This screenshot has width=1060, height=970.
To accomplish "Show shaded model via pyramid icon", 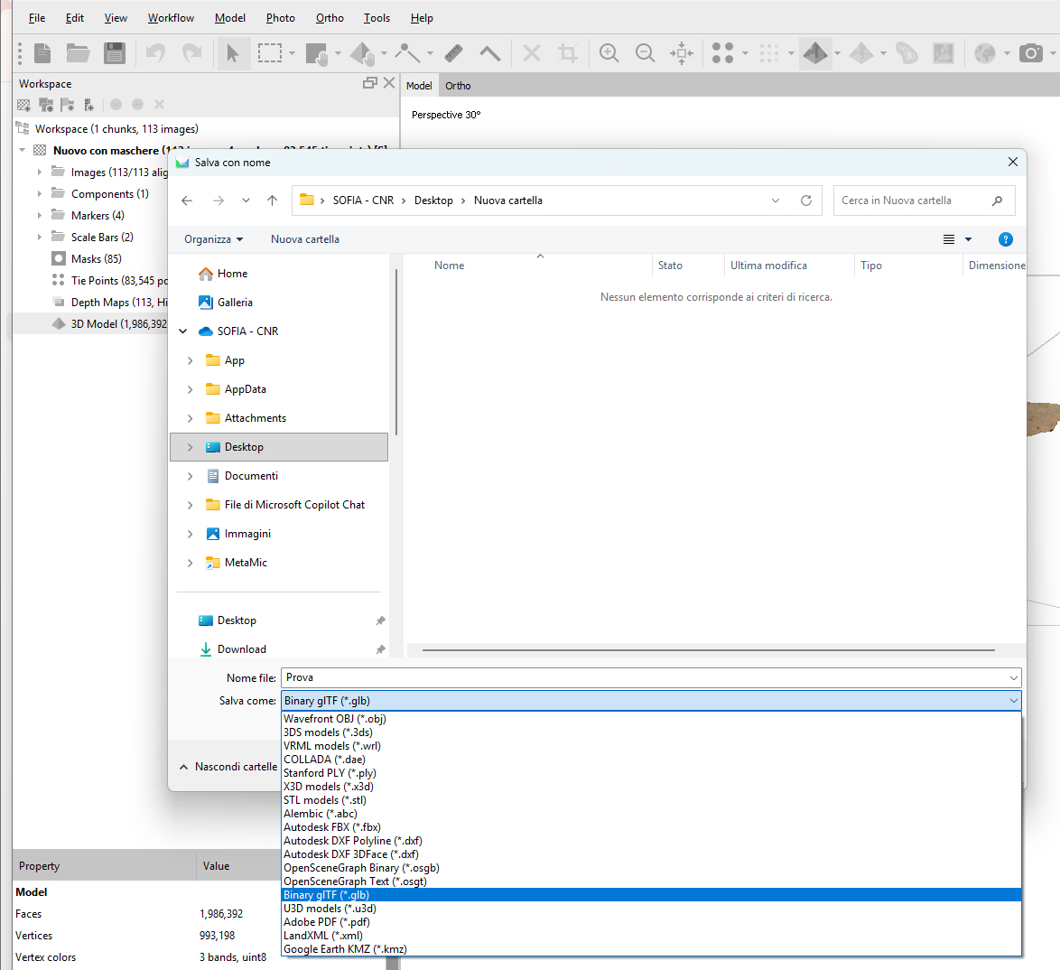I will point(815,53).
